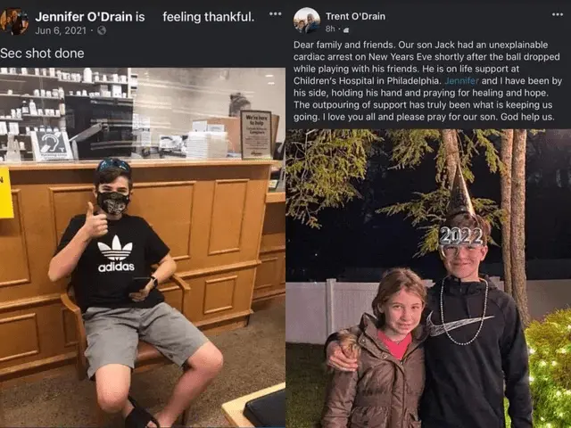Click the Sec shot done caption

tap(42, 53)
